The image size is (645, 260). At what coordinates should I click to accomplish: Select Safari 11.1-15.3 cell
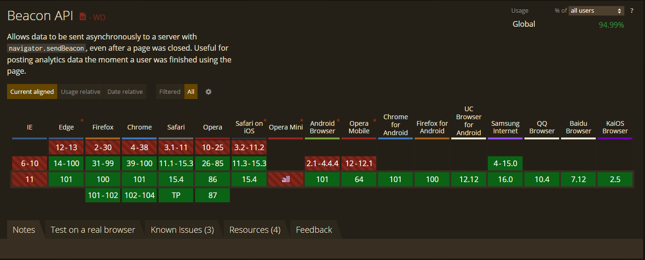point(176,163)
